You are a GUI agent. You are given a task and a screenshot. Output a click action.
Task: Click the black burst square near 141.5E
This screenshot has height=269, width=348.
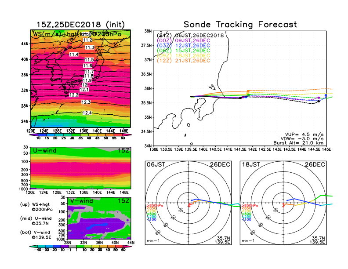[x=240, y=98]
